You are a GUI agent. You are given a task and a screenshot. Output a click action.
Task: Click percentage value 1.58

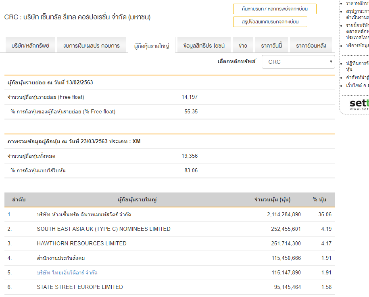coord(326,287)
